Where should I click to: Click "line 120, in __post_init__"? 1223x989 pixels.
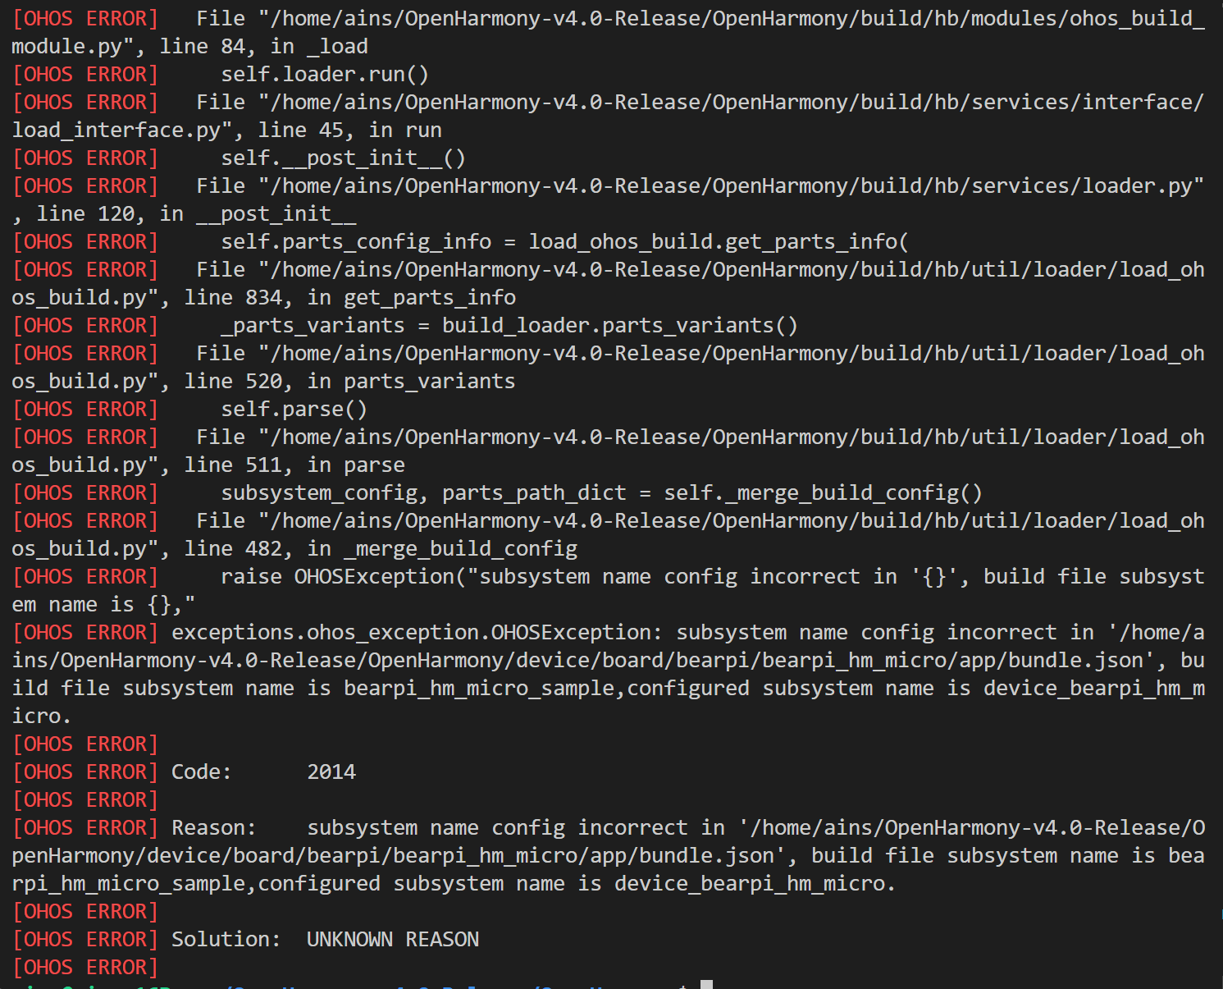197,214
